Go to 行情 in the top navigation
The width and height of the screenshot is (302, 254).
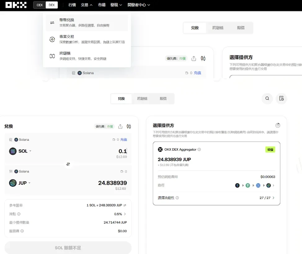pyautogui.click(x=72, y=5)
